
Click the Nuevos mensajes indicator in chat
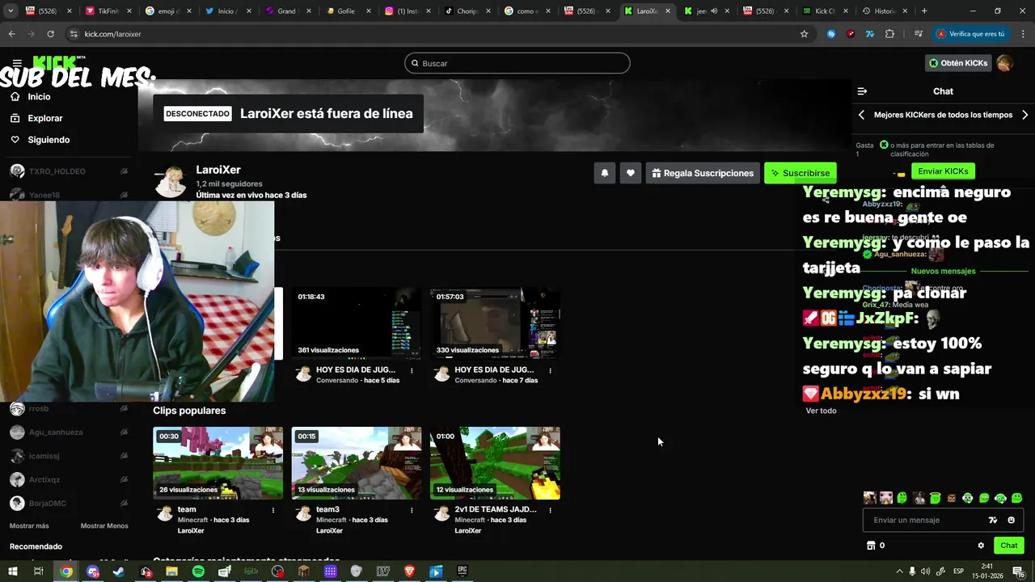[943, 271]
